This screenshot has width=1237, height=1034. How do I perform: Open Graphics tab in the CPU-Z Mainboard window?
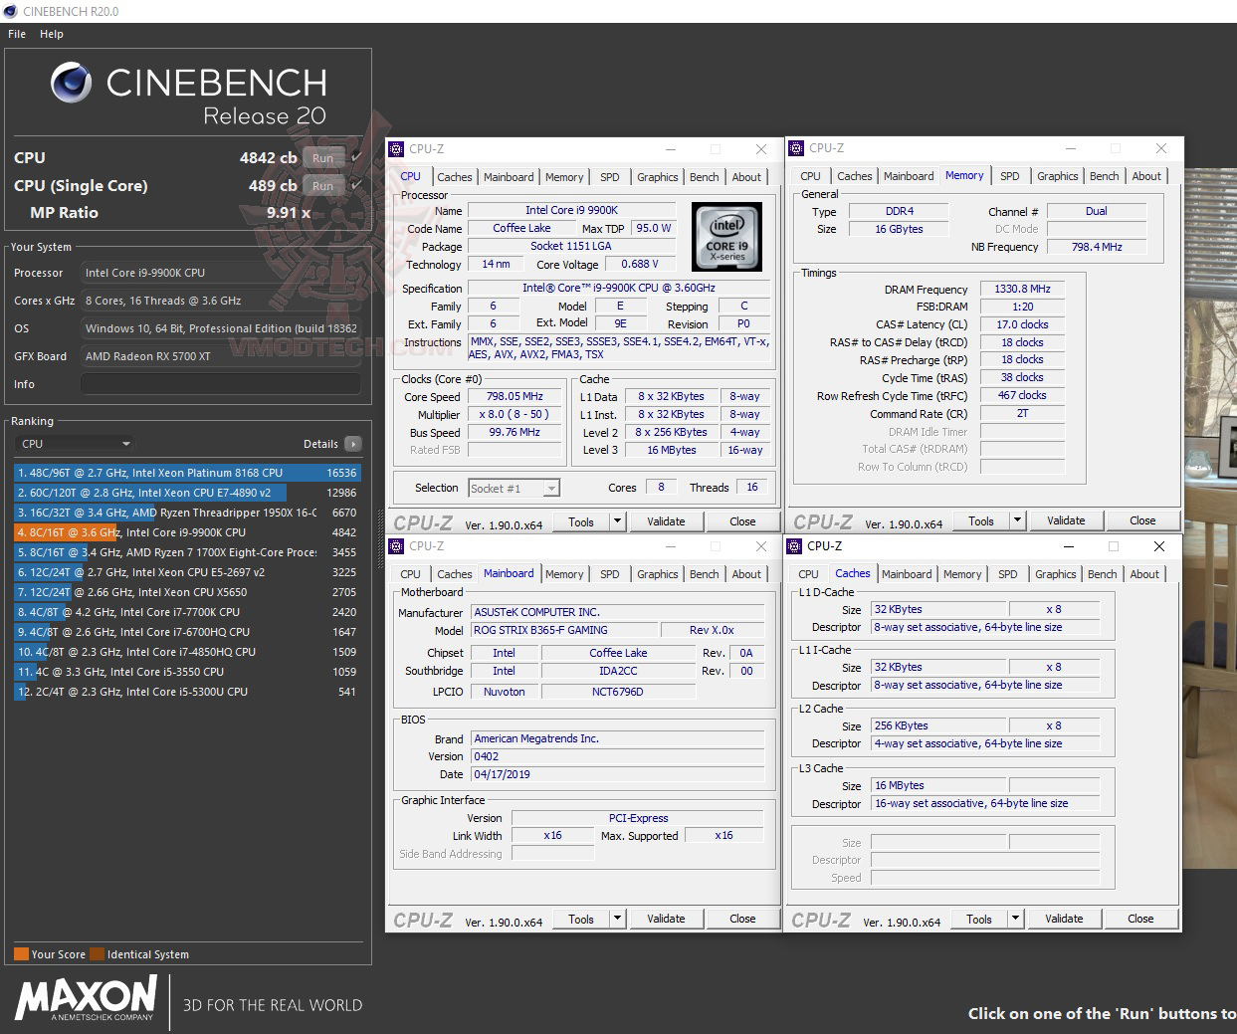click(658, 574)
